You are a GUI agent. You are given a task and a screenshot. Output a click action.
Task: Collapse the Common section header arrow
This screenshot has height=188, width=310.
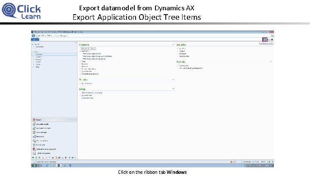[x=173, y=45]
